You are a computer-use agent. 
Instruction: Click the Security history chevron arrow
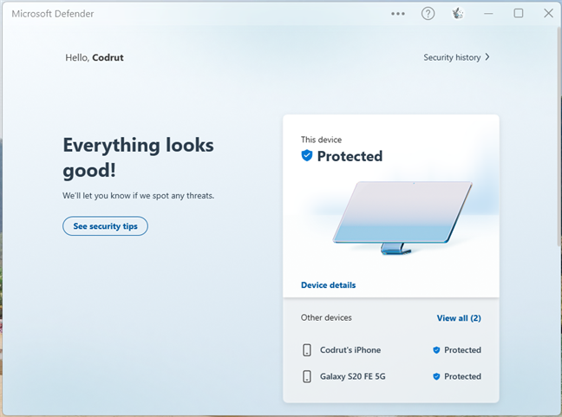487,57
